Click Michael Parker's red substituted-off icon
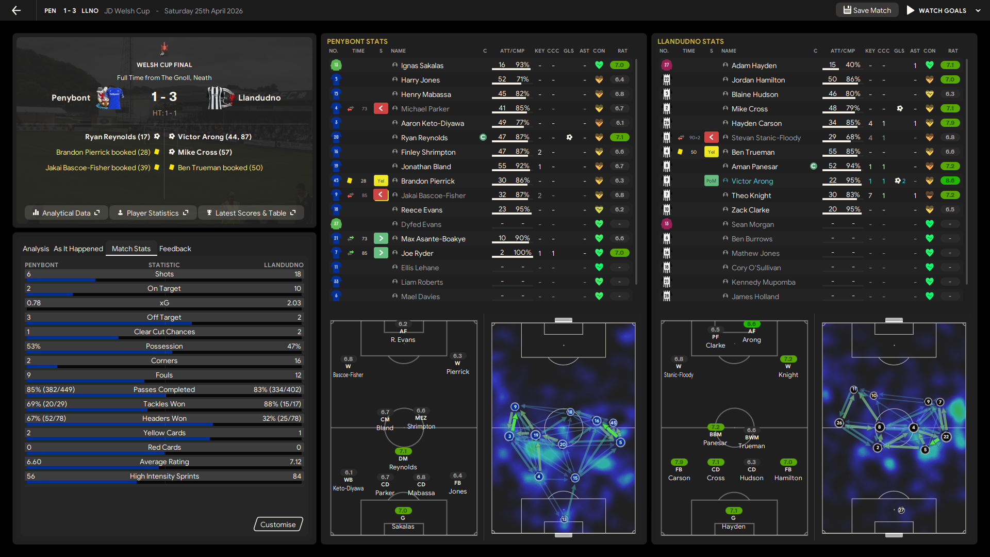The image size is (990, 557). tap(381, 109)
